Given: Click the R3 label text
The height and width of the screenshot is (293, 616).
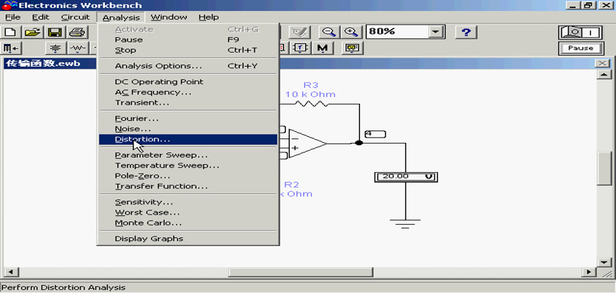Looking at the screenshot, I should (x=311, y=85).
